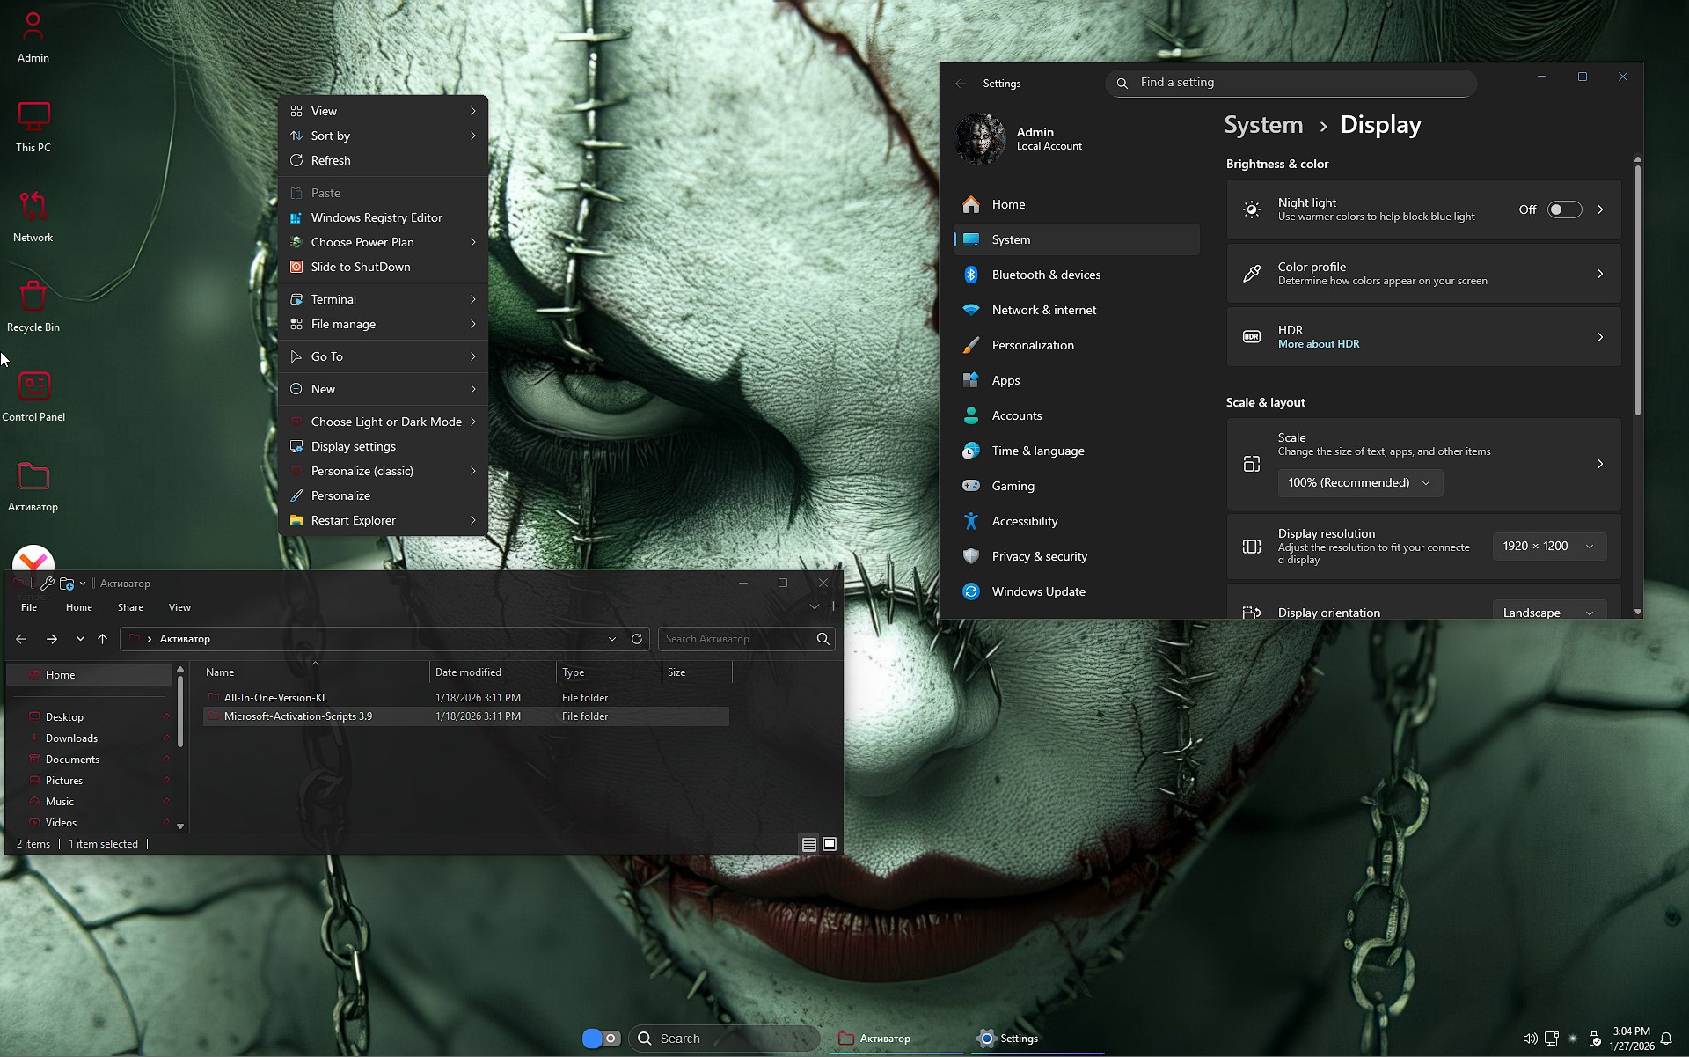Image resolution: width=1689 pixels, height=1057 pixels.
Task: Open Bluetooth & devices settings
Action: (x=1046, y=275)
